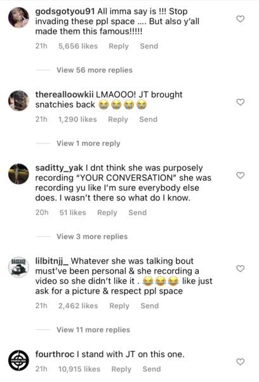Reply to godsgotyou91's comment
This screenshot has width=259, height=382.
click(x=119, y=46)
